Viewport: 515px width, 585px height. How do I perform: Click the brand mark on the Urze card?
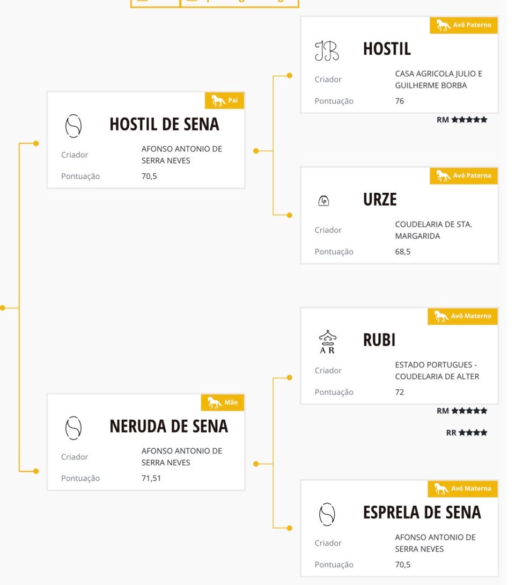coord(323,201)
